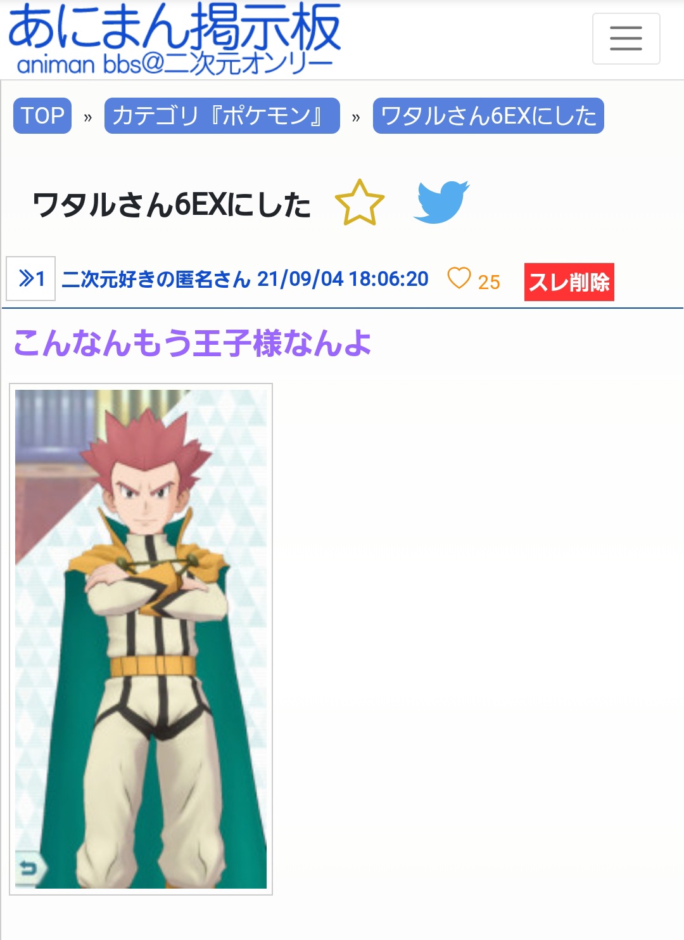Select the ワタルさん6EXにした breadcrumb
Image resolution: width=684 pixels, height=940 pixels.
click(488, 116)
